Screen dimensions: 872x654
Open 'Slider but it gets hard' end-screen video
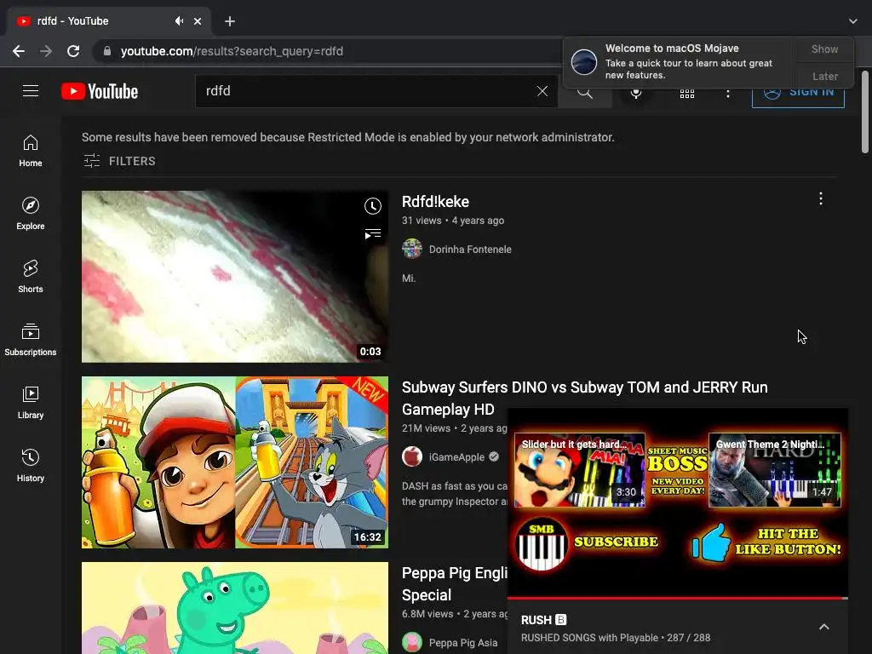coord(579,470)
